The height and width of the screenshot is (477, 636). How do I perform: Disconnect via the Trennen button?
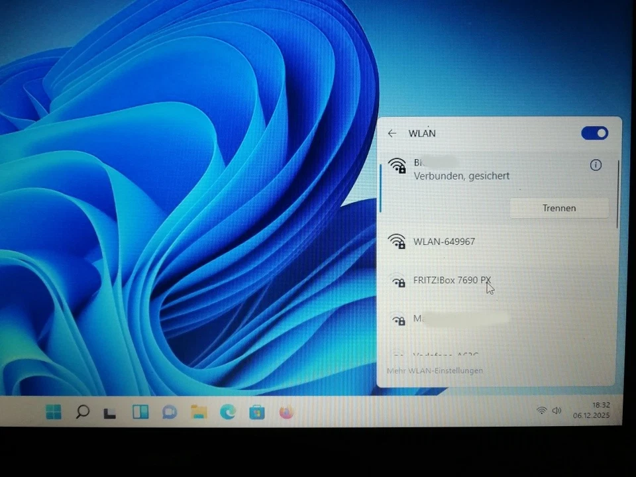pyautogui.click(x=558, y=207)
